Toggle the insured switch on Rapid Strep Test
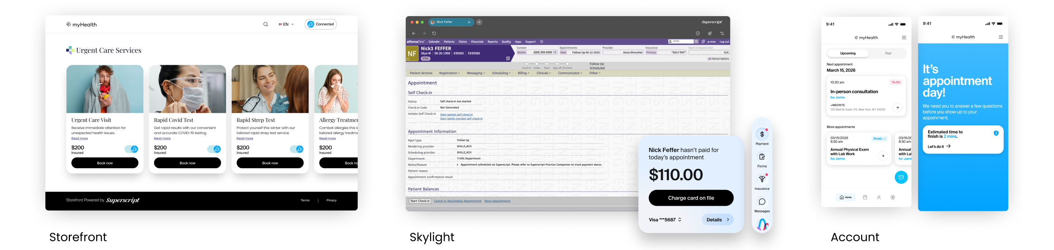Screen dimensions: 1054x250 click(297, 149)
